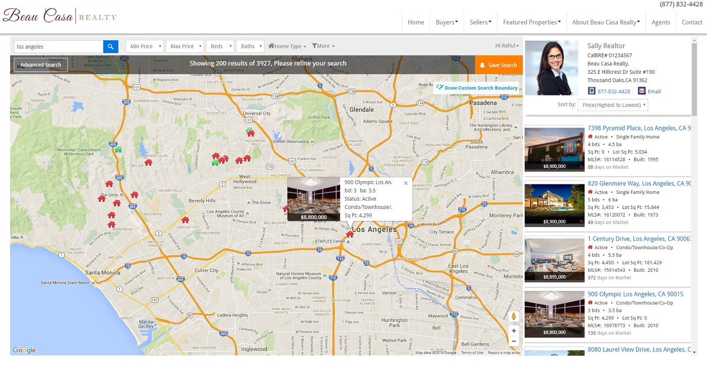Click the $8,895,000 listing thumbnail

pyautogui.click(x=555, y=260)
